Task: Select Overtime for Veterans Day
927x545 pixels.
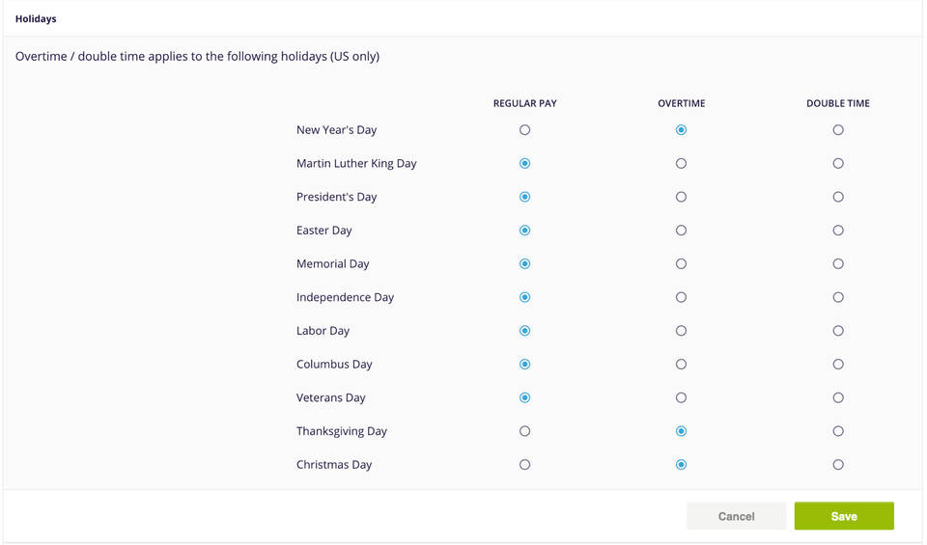Action: tap(681, 397)
